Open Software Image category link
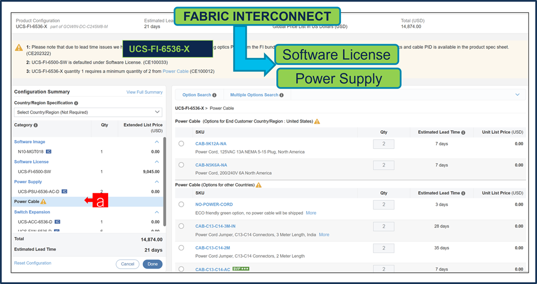 [29, 142]
